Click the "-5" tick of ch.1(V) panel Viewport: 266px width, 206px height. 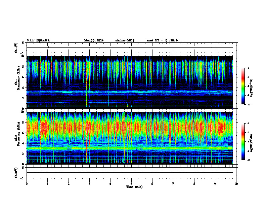(x=23, y=54)
